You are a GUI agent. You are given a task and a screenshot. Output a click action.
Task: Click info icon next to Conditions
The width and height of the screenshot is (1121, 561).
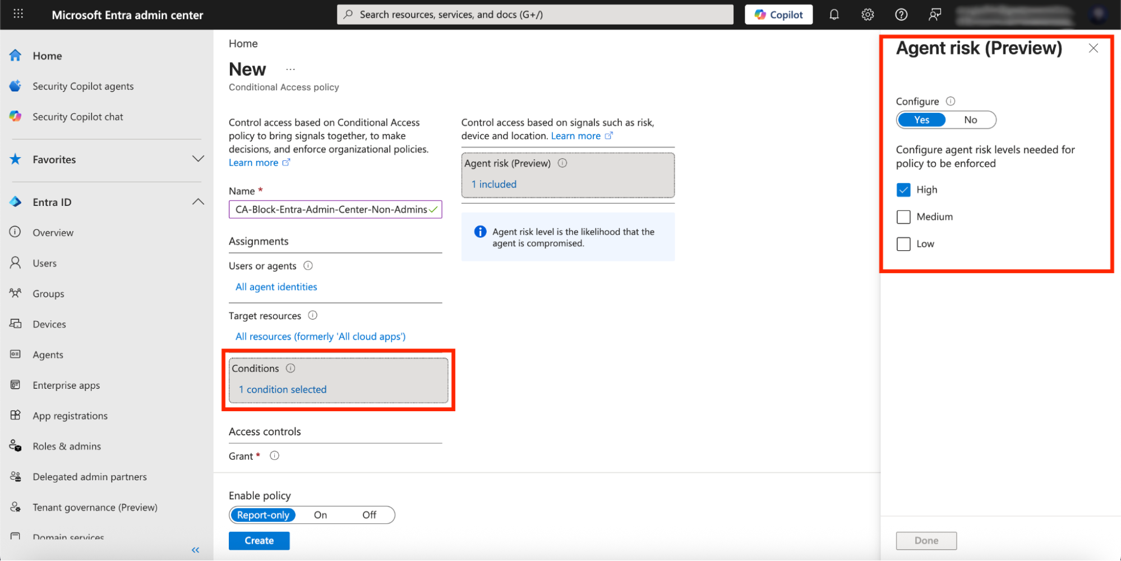tap(290, 368)
